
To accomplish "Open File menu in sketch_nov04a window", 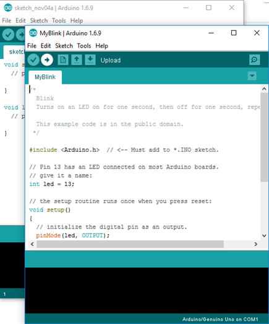I will (7, 20).
